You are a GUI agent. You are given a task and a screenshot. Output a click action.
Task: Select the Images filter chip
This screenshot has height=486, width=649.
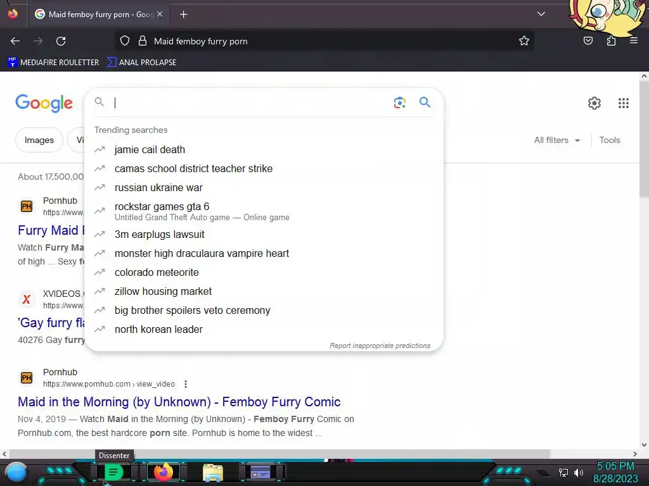click(39, 140)
